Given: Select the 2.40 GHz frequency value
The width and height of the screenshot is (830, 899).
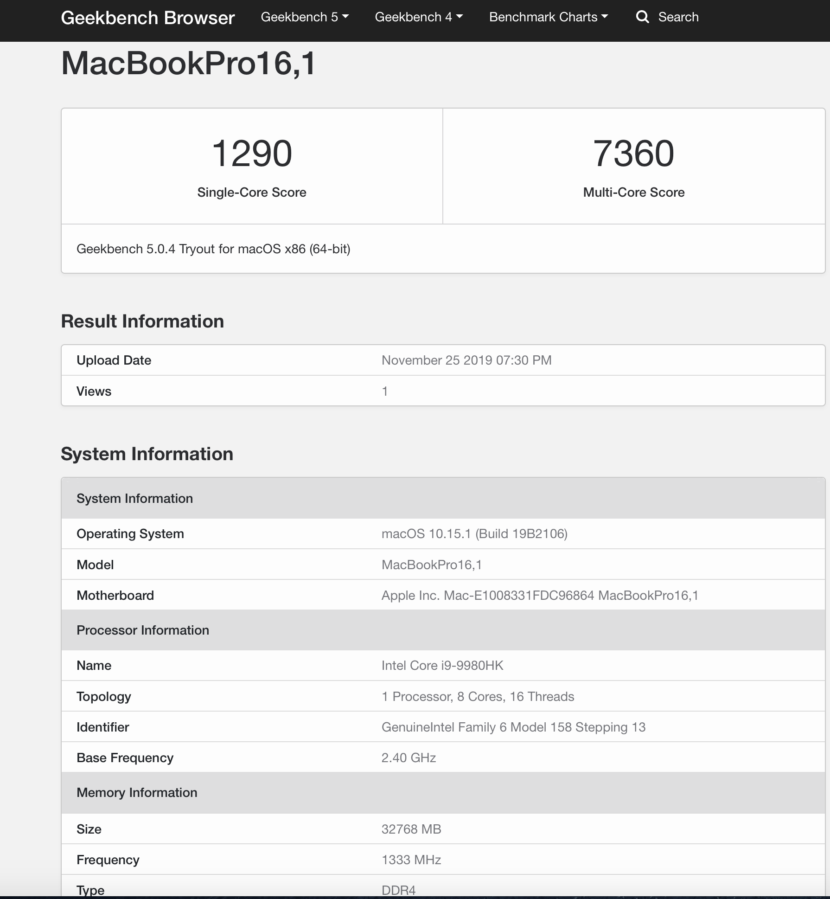Looking at the screenshot, I should [x=409, y=758].
